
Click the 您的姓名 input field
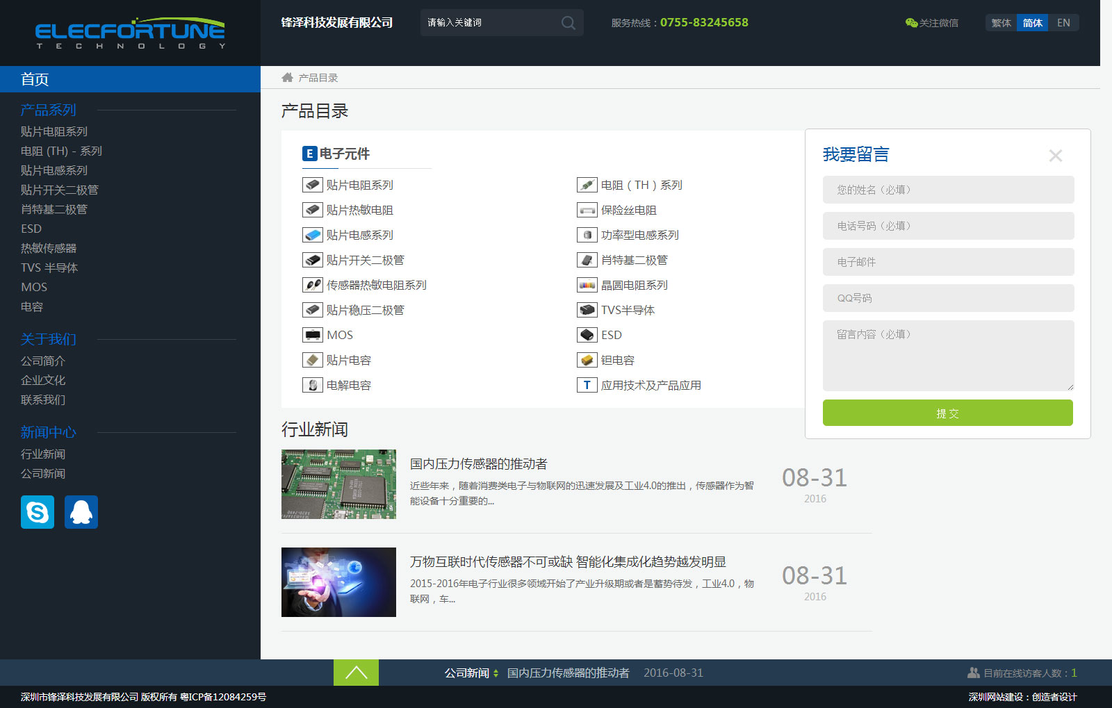(948, 190)
